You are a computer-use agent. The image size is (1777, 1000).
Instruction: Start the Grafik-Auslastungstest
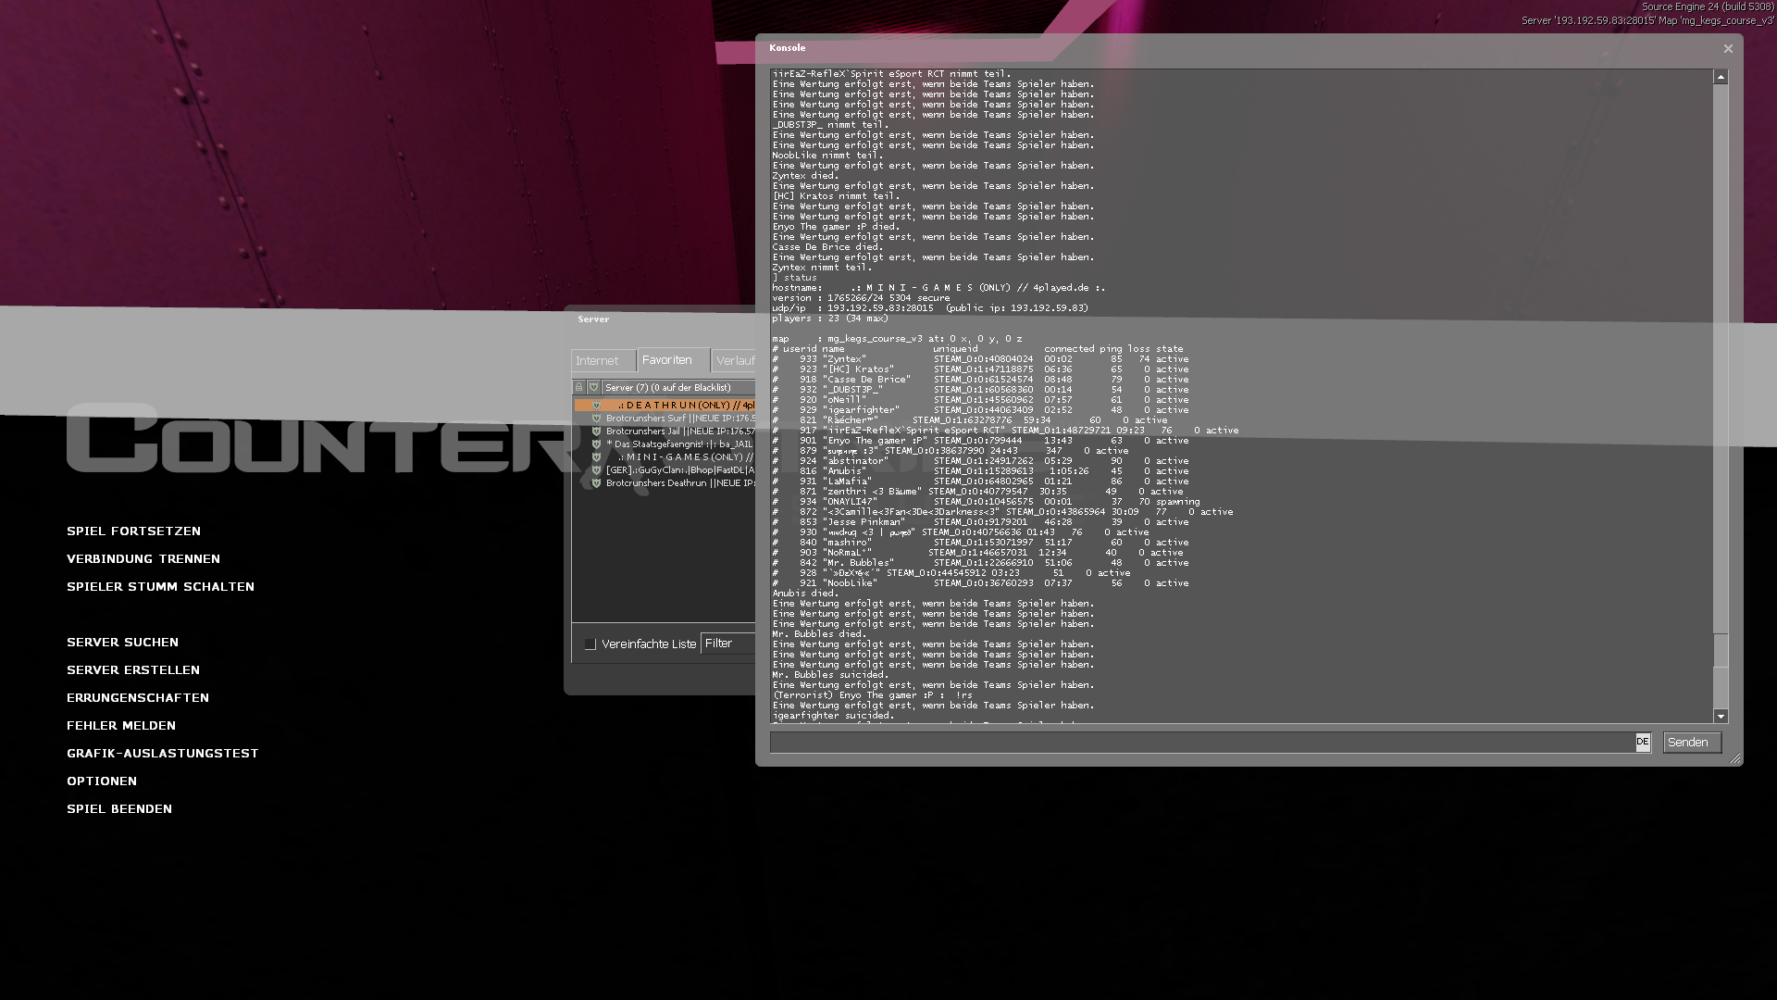point(163,753)
